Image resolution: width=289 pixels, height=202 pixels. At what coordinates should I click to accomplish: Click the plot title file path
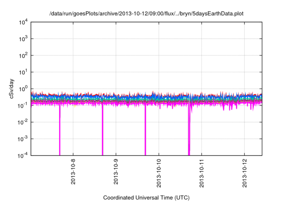[146, 14]
